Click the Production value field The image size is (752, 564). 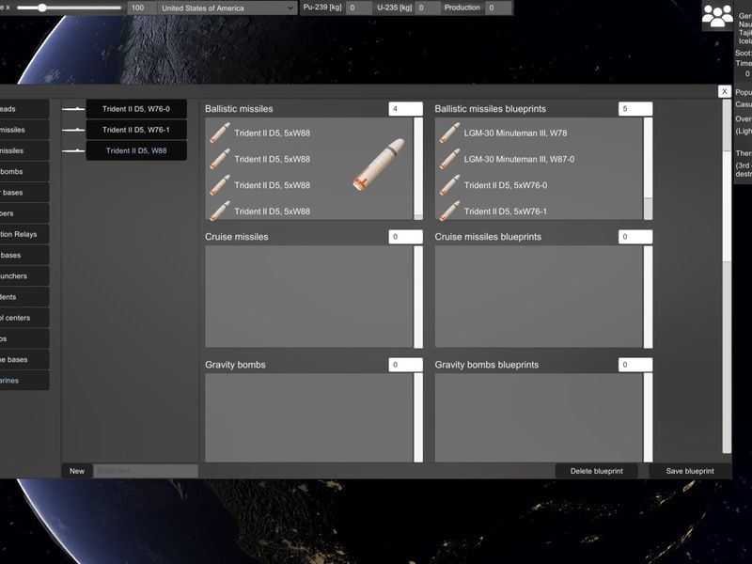pyautogui.click(x=498, y=8)
